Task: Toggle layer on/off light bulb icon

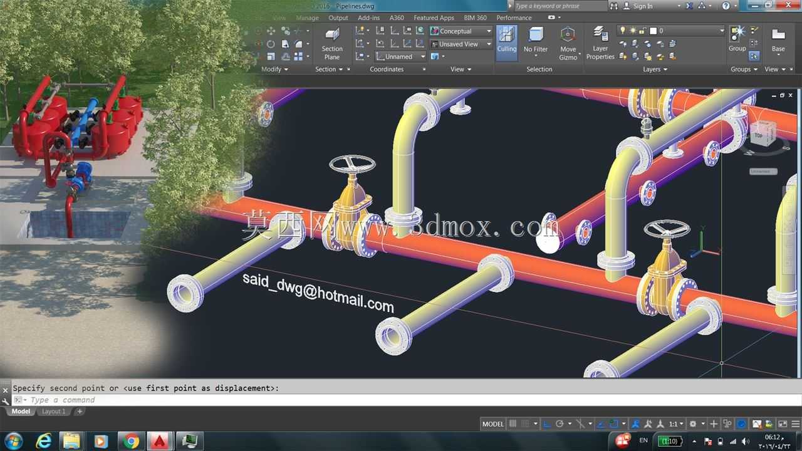Action: coord(622,31)
